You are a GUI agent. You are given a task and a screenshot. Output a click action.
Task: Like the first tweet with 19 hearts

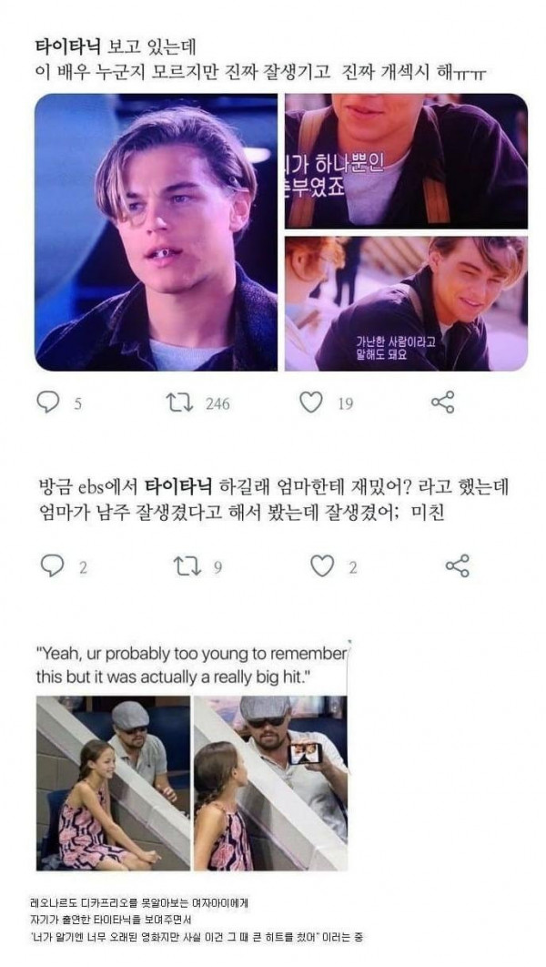pyautogui.click(x=311, y=402)
